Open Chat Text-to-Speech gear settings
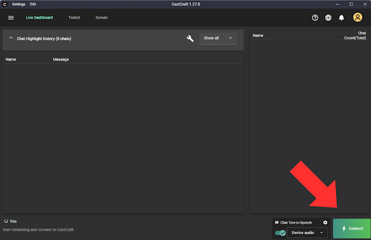This screenshot has width=371, height=240. tap(325, 223)
